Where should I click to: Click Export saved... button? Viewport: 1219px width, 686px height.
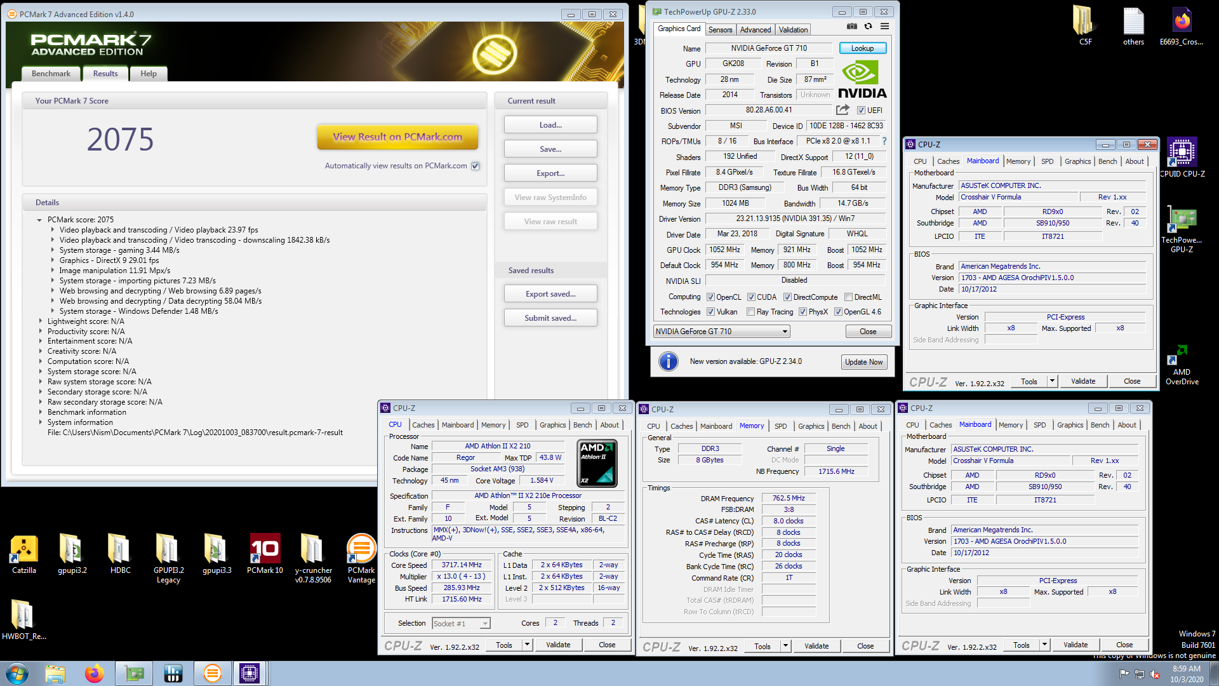pyautogui.click(x=550, y=294)
